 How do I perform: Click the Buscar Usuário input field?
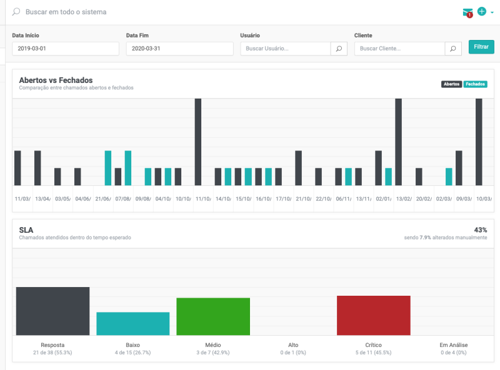click(x=286, y=49)
